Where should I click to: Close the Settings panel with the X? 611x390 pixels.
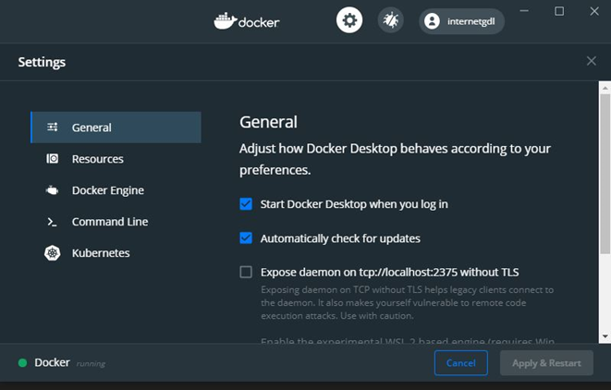[592, 61]
